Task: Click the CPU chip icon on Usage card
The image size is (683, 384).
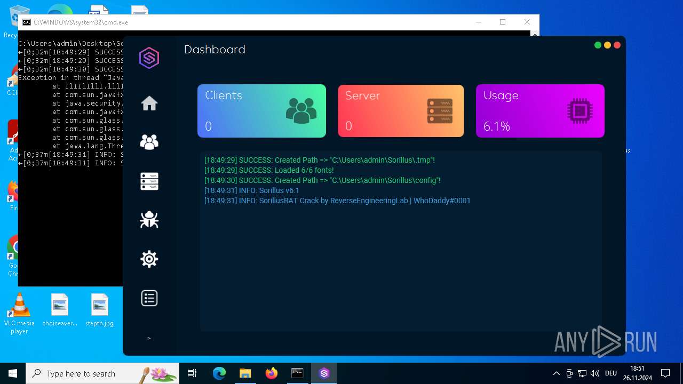Action: pyautogui.click(x=579, y=111)
